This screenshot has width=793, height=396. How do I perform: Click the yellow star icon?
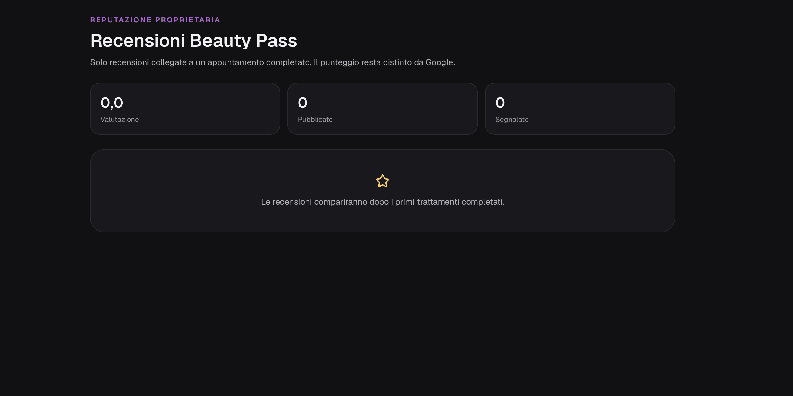point(382,181)
